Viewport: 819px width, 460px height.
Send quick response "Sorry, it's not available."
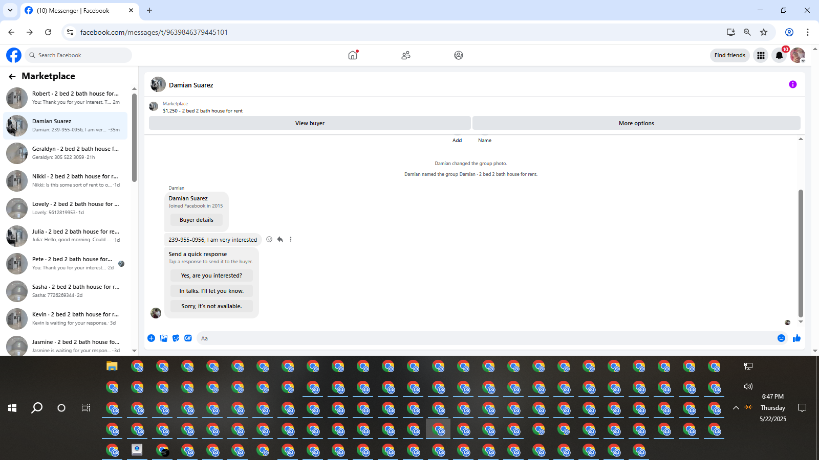(x=211, y=306)
